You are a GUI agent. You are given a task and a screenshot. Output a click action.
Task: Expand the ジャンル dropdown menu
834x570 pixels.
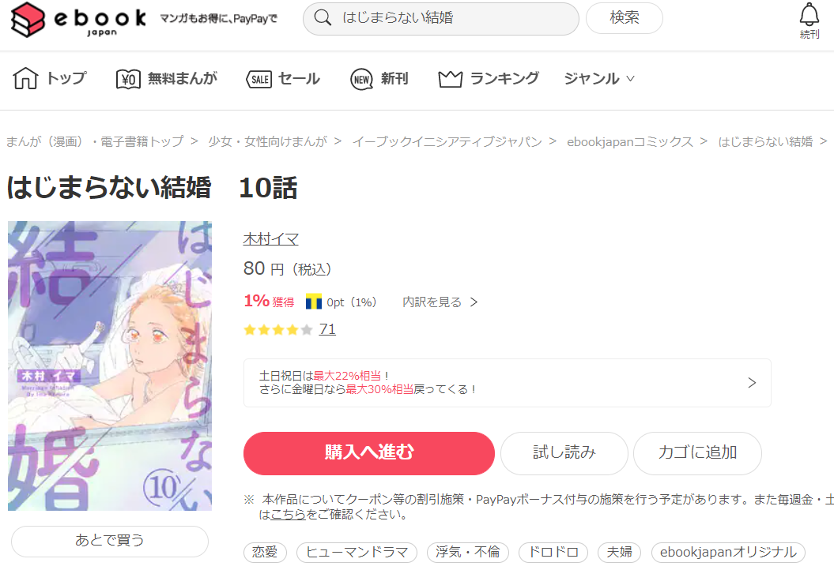point(599,79)
